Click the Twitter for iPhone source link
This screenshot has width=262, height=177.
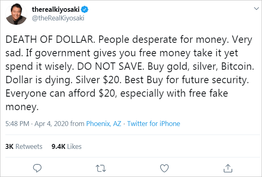coord(154,124)
